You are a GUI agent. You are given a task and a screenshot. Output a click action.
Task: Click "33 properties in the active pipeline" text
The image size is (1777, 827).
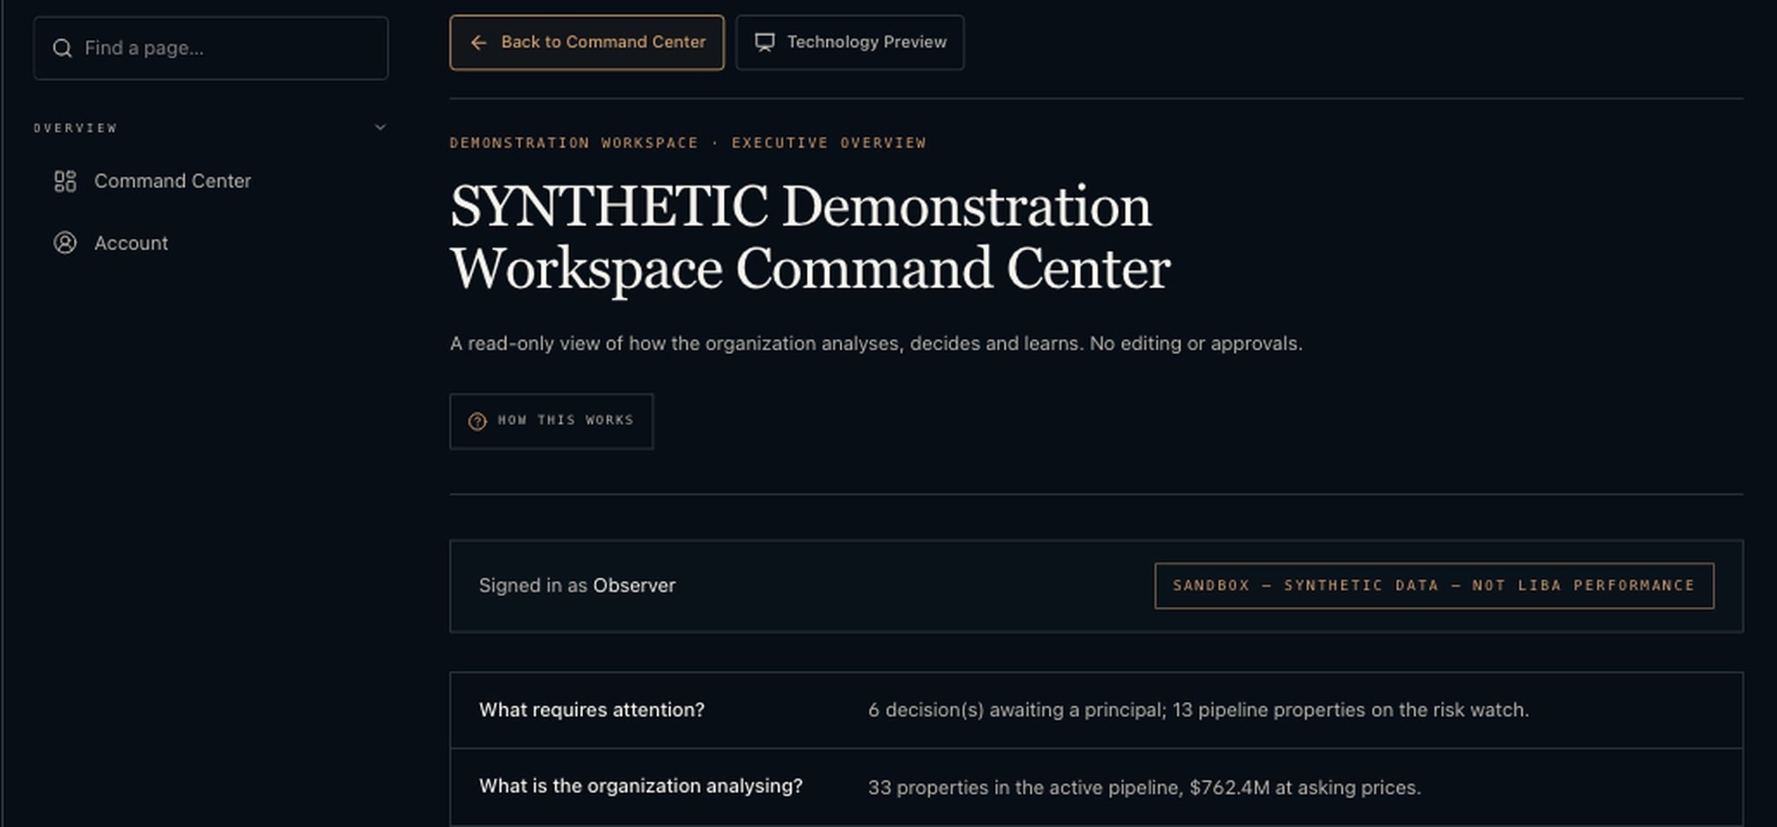1025,788
